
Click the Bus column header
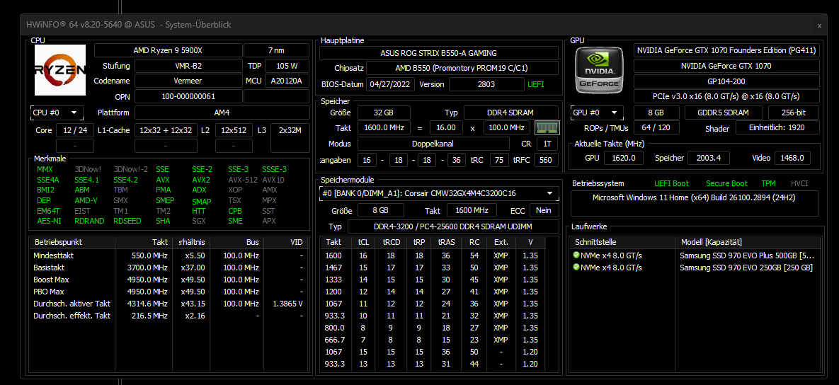point(235,242)
